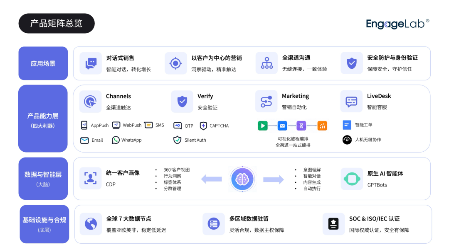Click the 人机无缝协作 black circle icon

[x=347, y=140]
